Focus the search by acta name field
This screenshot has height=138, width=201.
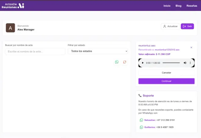[35, 52]
